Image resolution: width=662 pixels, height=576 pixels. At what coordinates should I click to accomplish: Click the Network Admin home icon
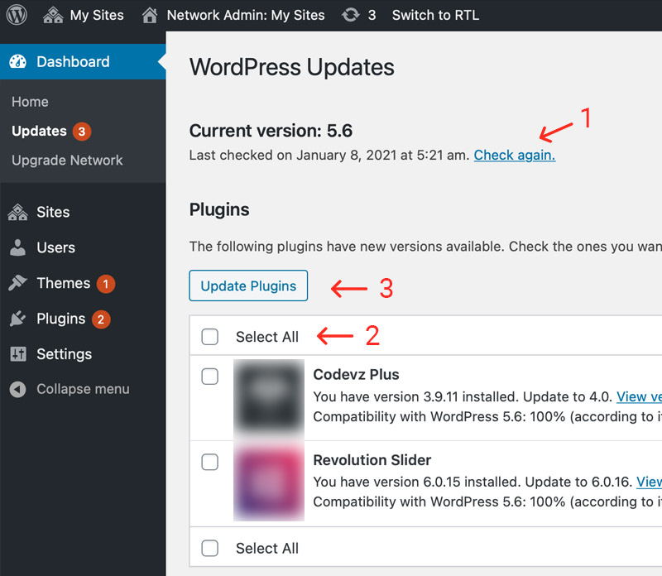point(150,15)
